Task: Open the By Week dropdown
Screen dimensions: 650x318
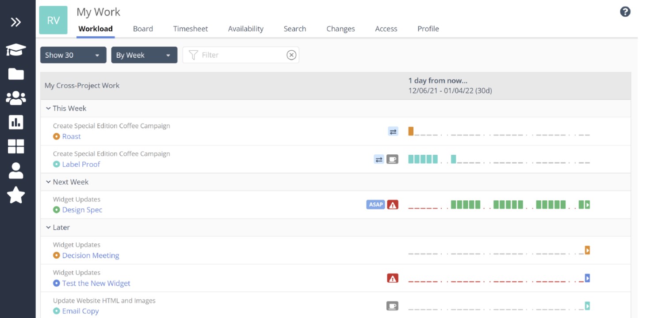Action: [144, 55]
